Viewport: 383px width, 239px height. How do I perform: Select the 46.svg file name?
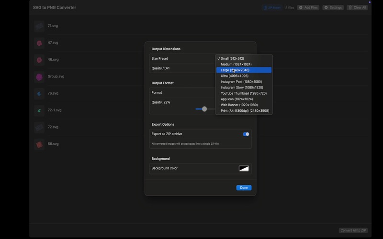[53, 59]
